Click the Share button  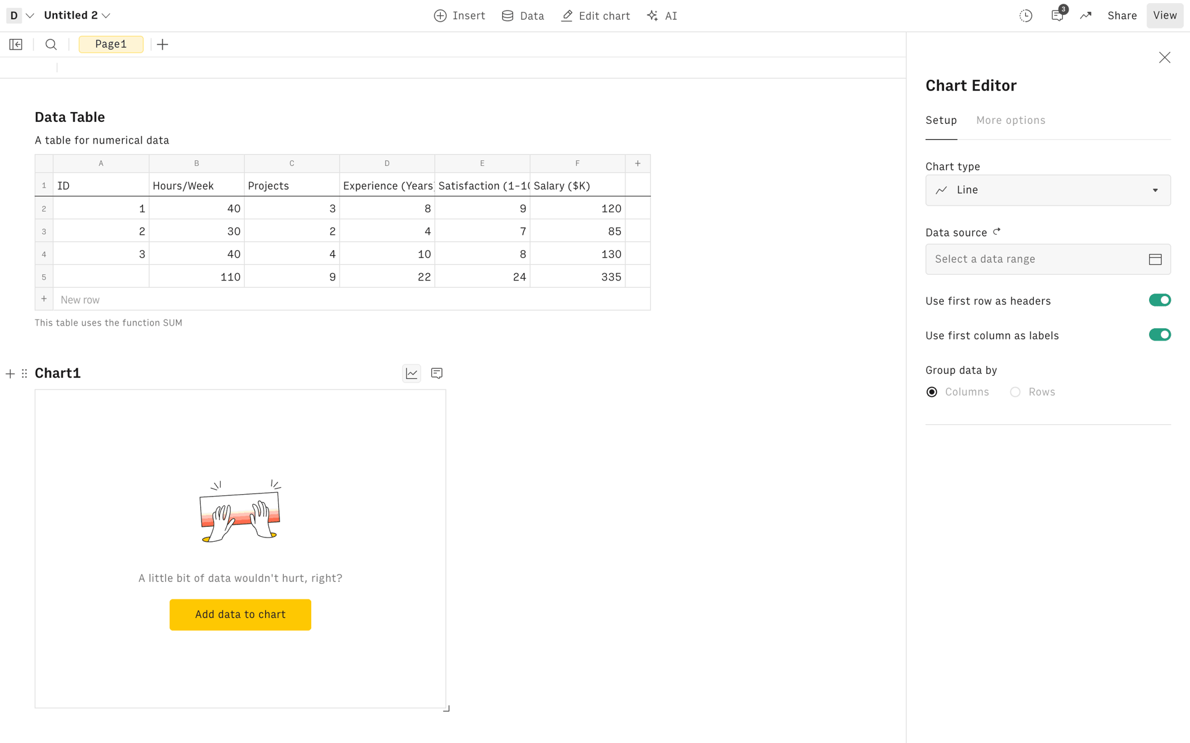pyautogui.click(x=1122, y=16)
